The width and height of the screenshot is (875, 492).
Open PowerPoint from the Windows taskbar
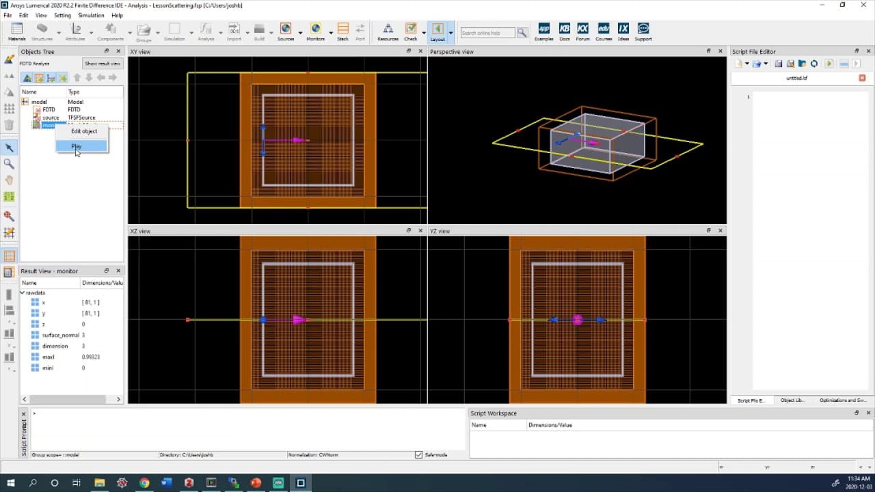(256, 482)
